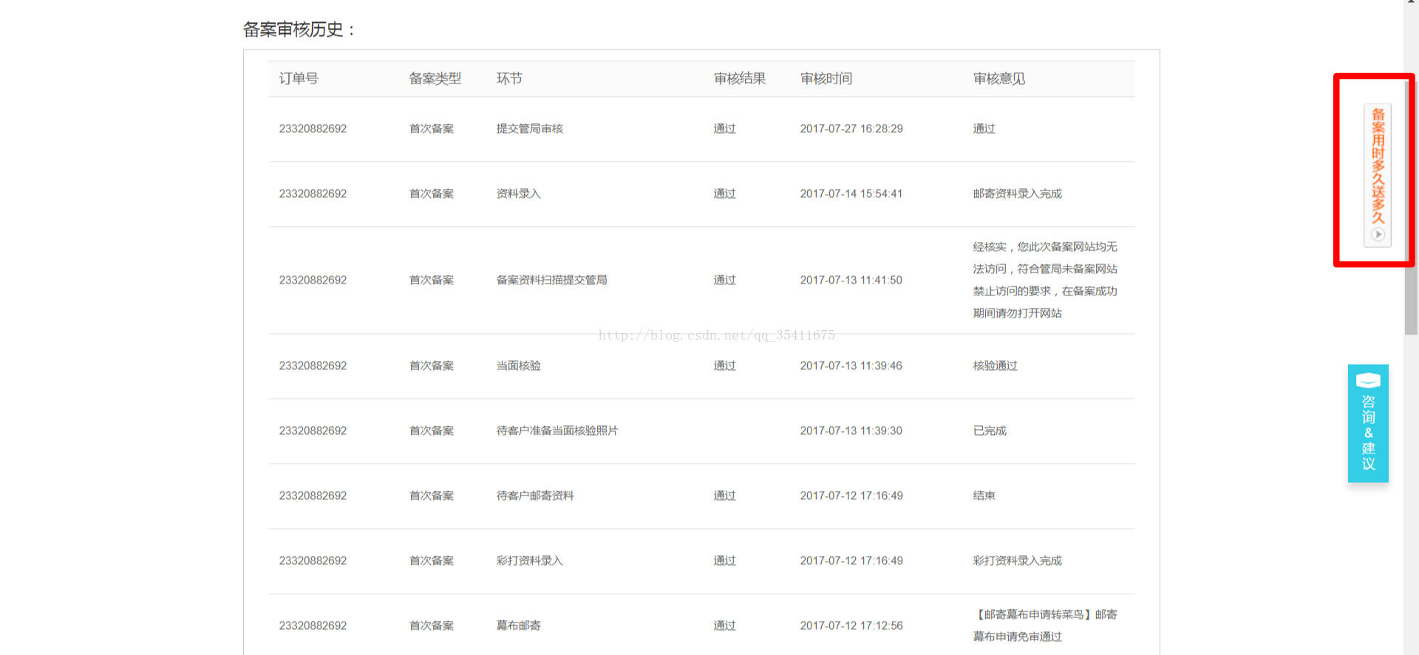This screenshot has height=655, width=1419.
Task: Click timestamp 2017-07-12 17:12:56
Action: tap(851, 625)
